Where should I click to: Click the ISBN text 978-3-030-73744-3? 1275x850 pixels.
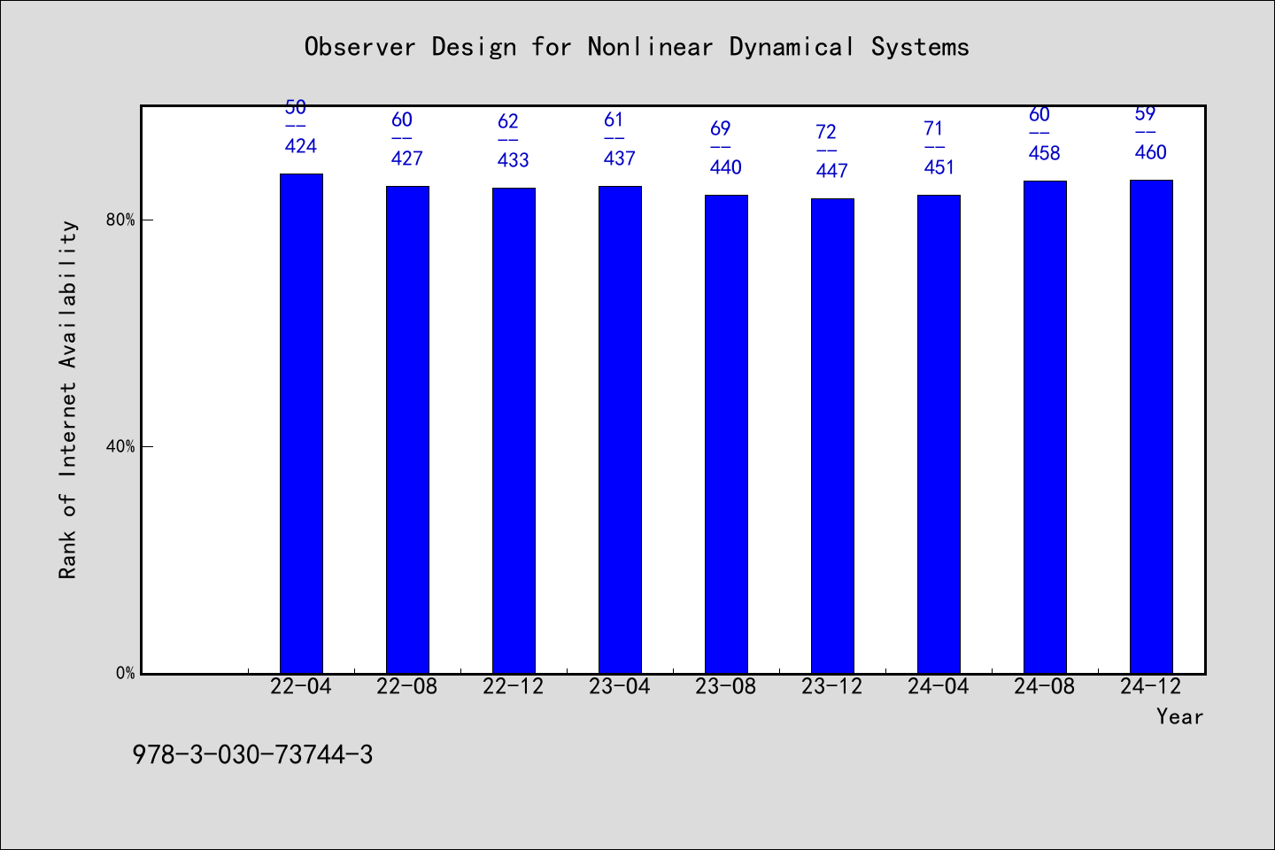coord(252,754)
